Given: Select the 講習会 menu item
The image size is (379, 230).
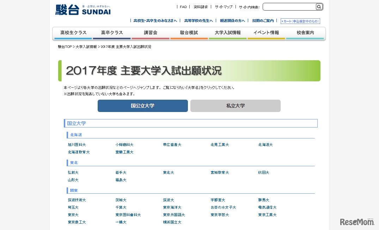Looking at the screenshot, I should [x=150, y=32].
